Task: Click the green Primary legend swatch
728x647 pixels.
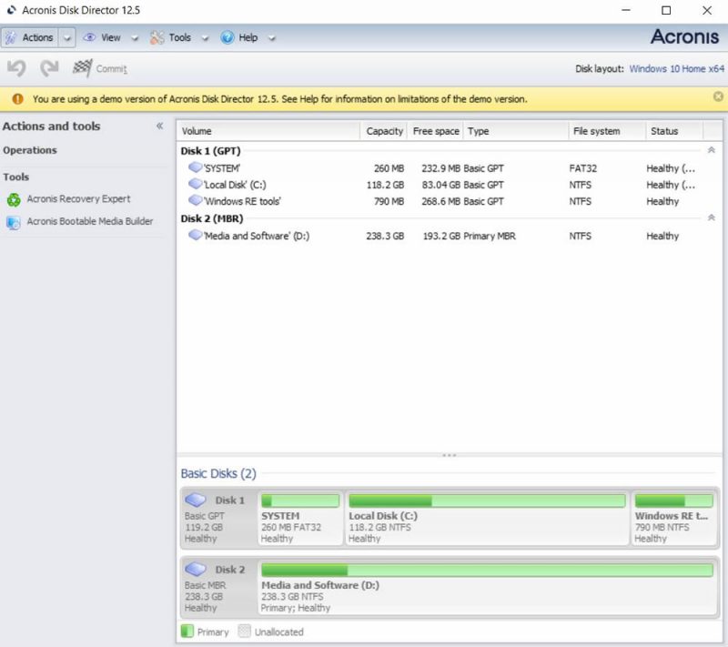Action: (x=187, y=631)
